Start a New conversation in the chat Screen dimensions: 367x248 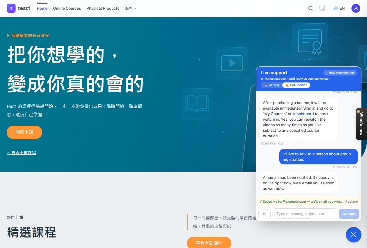pyautogui.click(x=340, y=73)
